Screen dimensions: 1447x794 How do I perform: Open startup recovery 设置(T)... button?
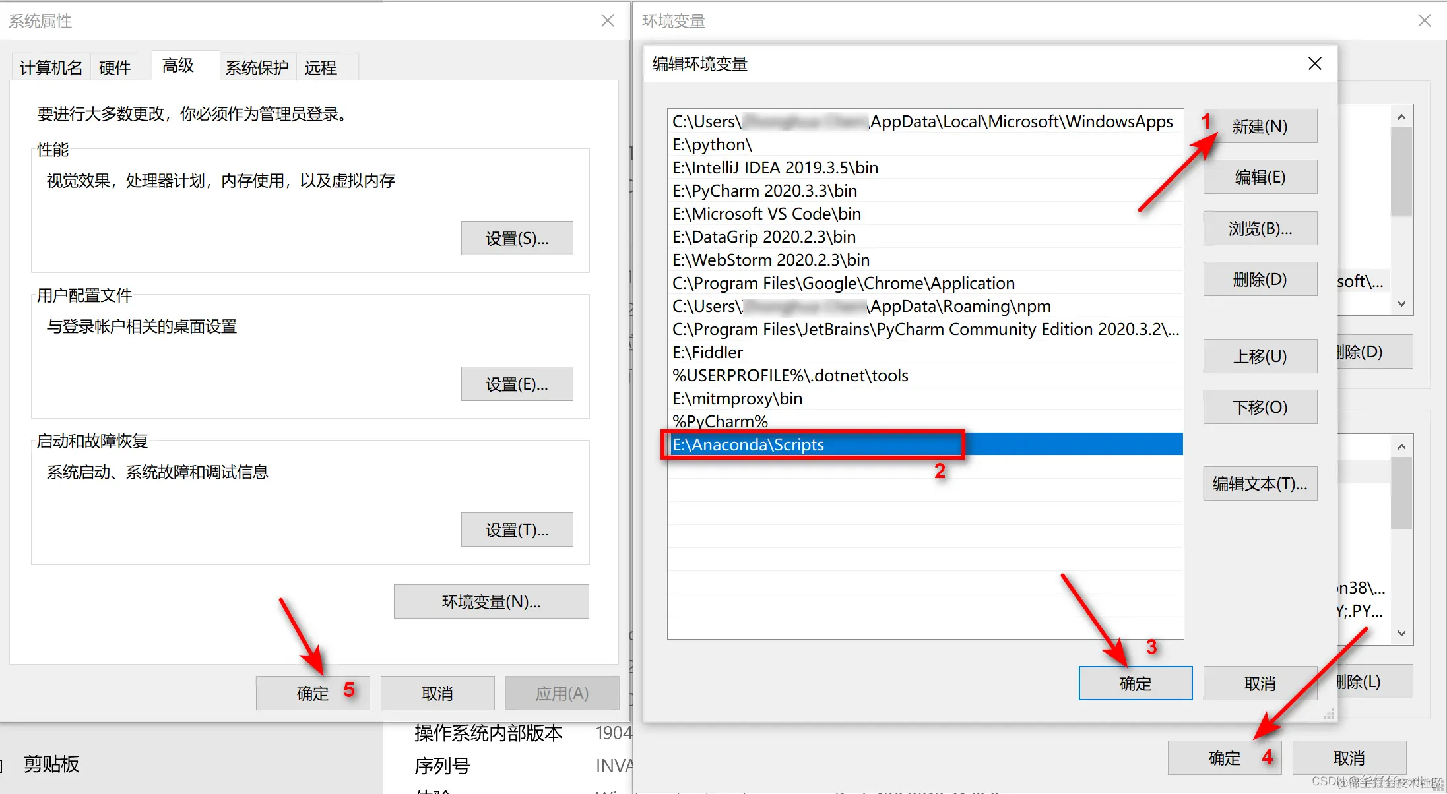point(517,530)
